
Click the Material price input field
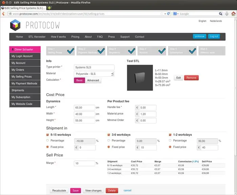point(148,114)
